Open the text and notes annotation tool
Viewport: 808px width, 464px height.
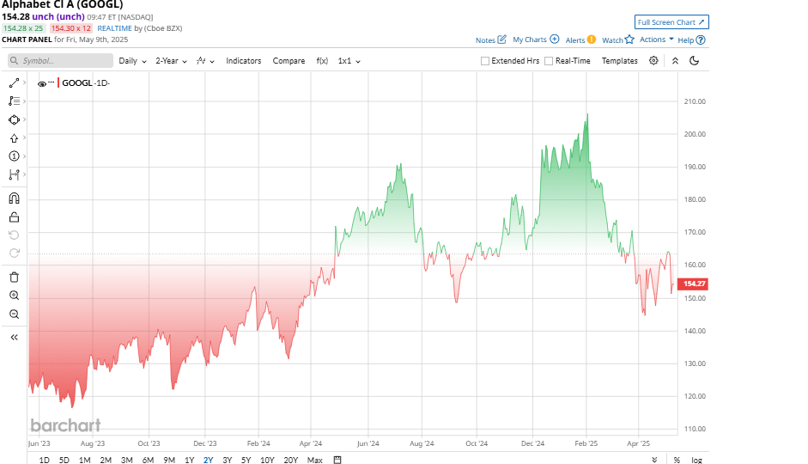pyautogui.click(x=14, y=101)
